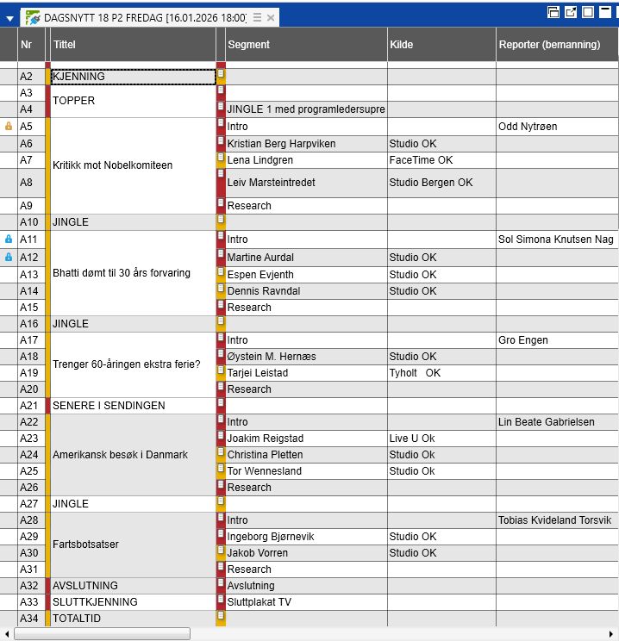Click the Kilde column header
Image resolution: width=619 pixels, height=641 pixels.
tap(441, 45)
